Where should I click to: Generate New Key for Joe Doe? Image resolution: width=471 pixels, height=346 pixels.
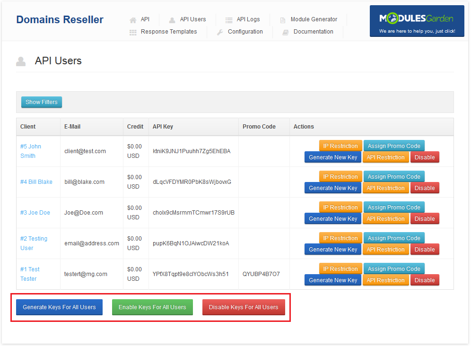(x=333, y=219)
